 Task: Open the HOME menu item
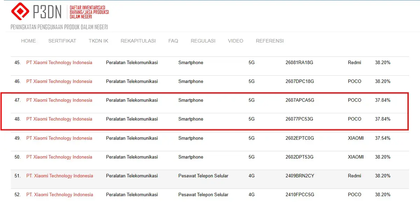[28, 41]
